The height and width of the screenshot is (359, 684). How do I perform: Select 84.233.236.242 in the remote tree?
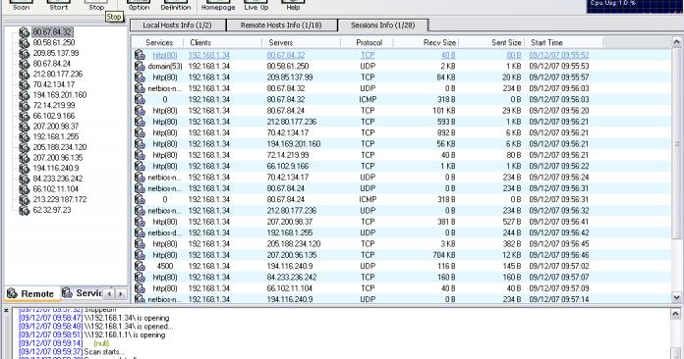tap(58, 179)
